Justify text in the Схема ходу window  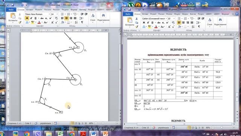[x=75, y=19]
